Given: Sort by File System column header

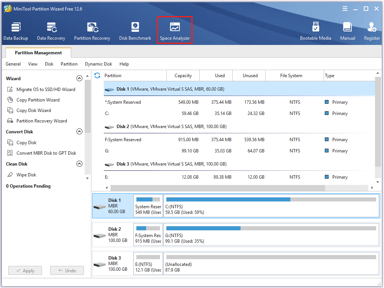Looking at the screenshot, I should pos(294,76).
